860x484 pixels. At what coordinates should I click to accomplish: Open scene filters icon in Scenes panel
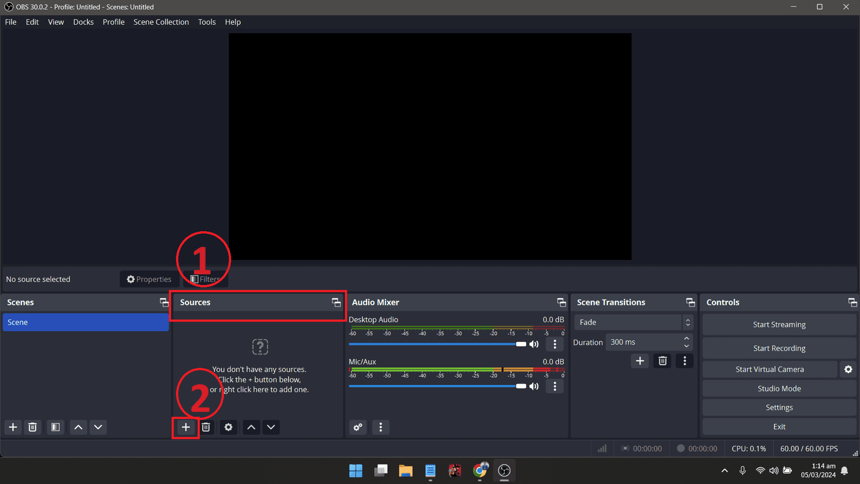point(55,427)
